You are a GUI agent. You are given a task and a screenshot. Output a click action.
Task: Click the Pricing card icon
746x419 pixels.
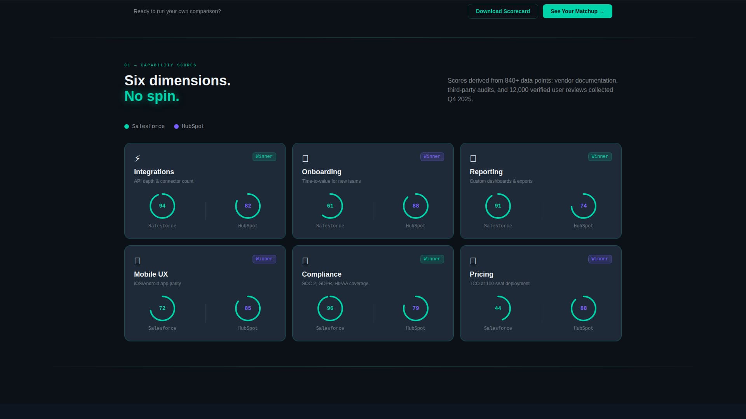(x=473, y=261)
